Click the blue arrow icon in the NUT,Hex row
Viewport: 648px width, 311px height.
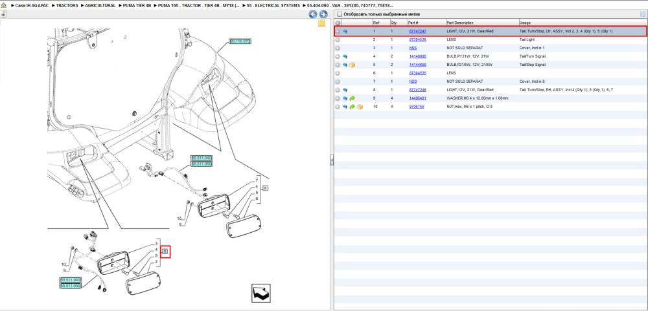pos(345,107)
